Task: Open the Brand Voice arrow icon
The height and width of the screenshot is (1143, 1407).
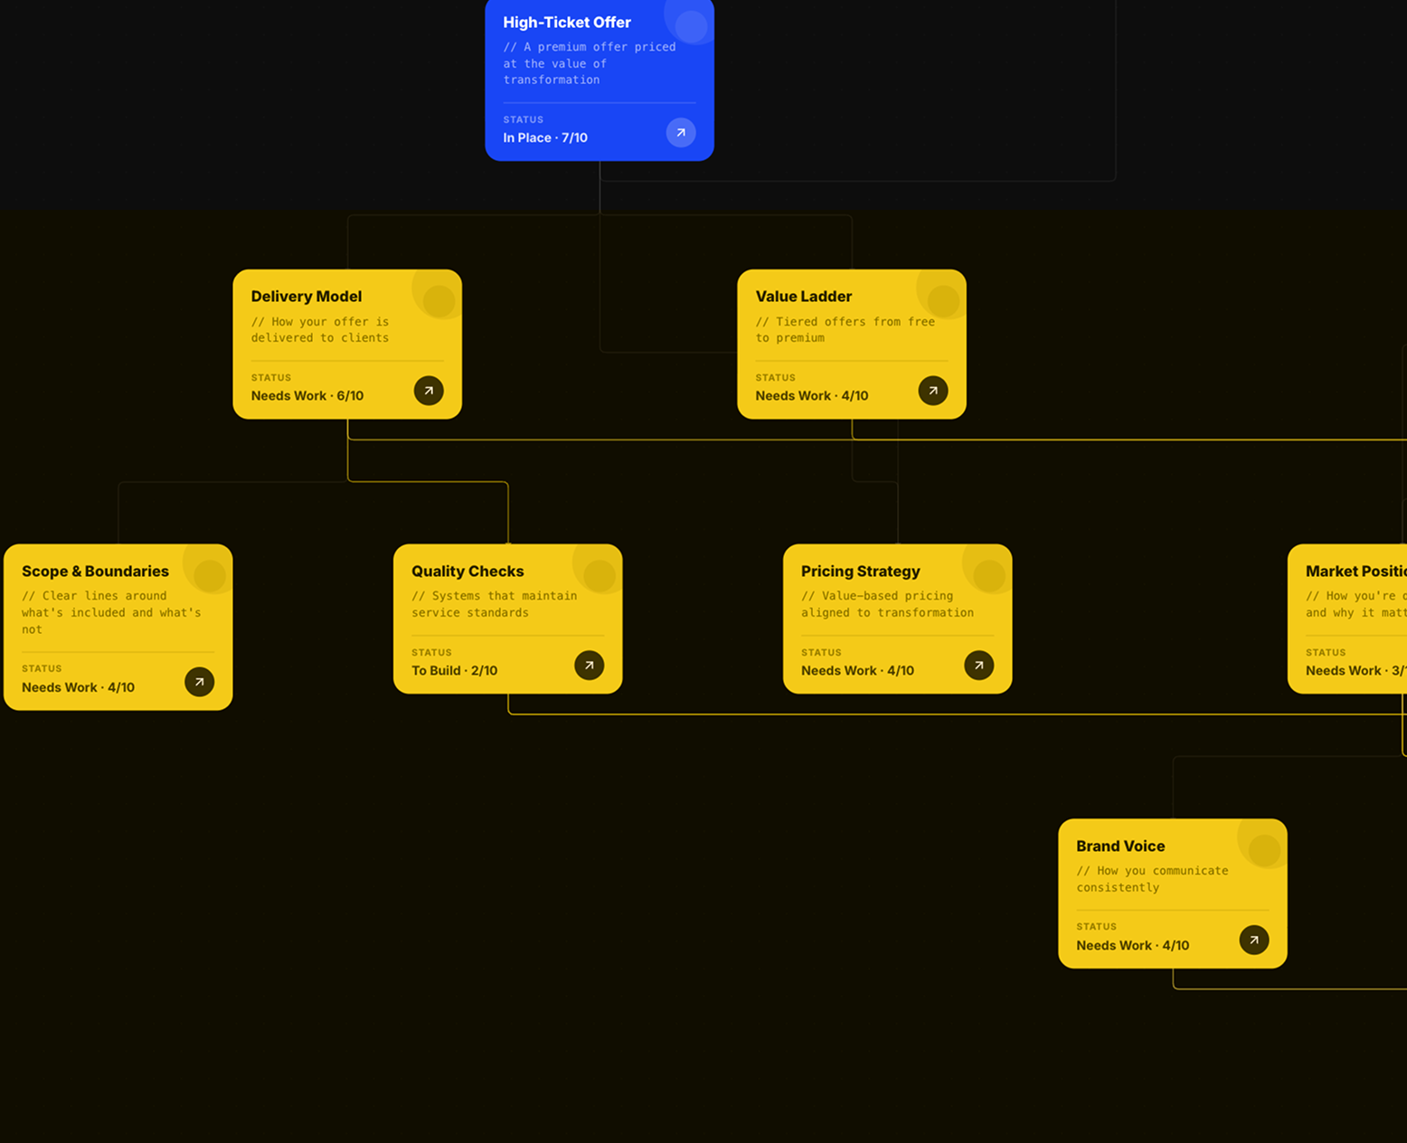Action: click(x=1254, y=940)
